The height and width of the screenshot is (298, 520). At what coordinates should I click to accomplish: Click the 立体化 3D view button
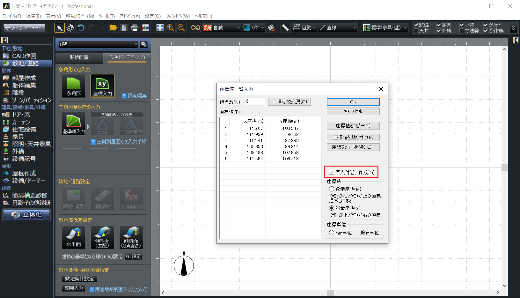tap(27, 215)
